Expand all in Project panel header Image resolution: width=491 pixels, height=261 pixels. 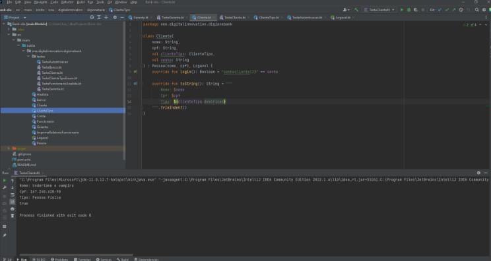tap(99, 18)
